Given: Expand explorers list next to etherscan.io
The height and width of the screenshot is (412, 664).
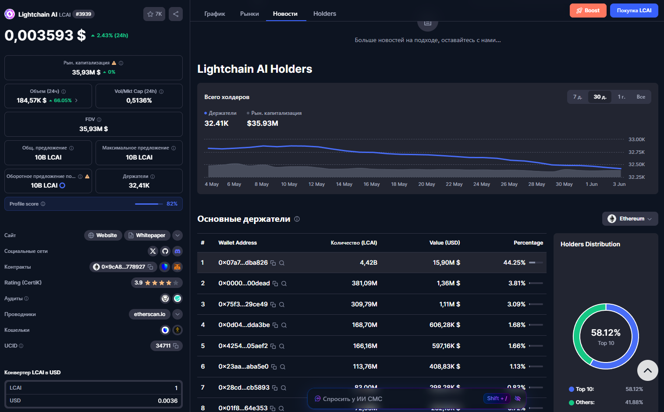Looking at the screenshot, I should pos(178,314).
